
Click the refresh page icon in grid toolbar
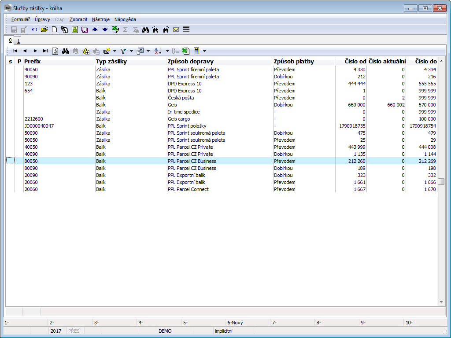tap(55, 51)
